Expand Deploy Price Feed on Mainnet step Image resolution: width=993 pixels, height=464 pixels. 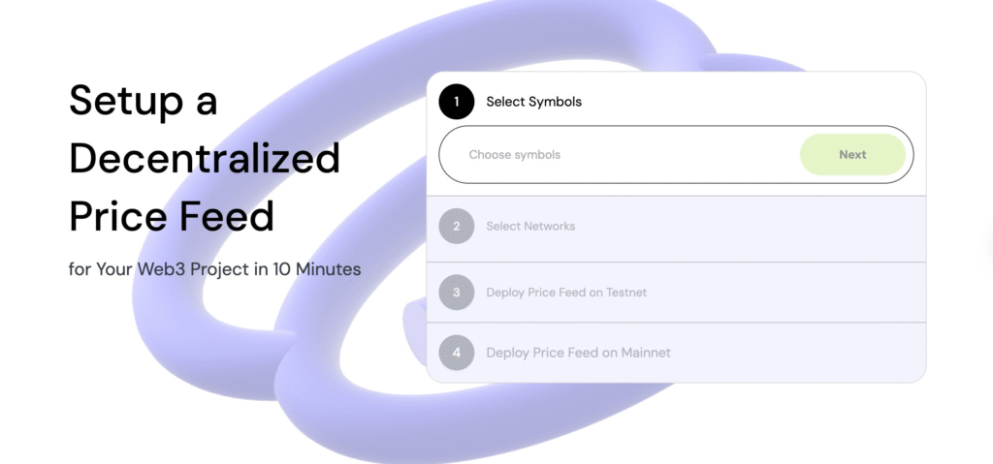click(x=578, y=353)
